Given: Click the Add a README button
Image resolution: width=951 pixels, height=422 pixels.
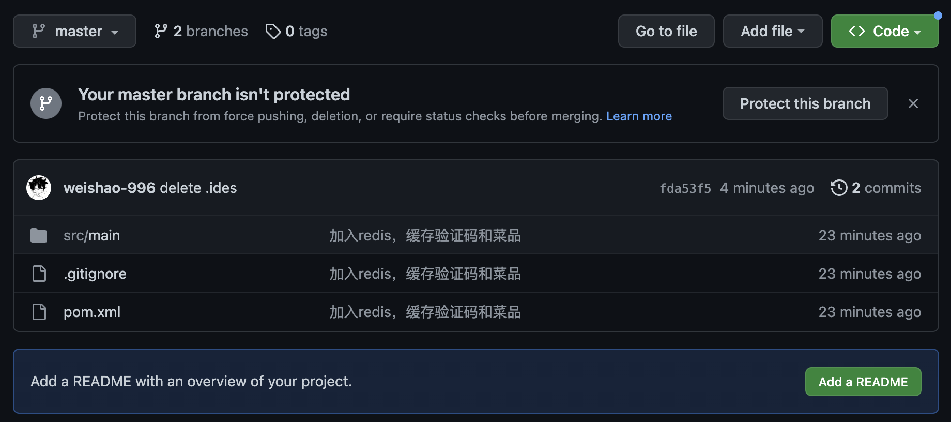Looking at the screenshot, I should [x=863, y=382].
